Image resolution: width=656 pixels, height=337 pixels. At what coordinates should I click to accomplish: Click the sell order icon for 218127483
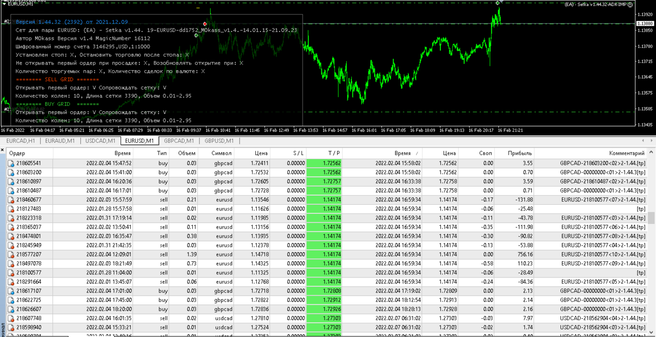click(11, 209)
